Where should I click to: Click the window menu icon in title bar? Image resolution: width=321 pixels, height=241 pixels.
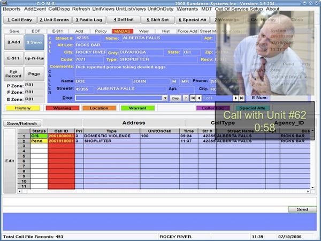click(4, 3)
